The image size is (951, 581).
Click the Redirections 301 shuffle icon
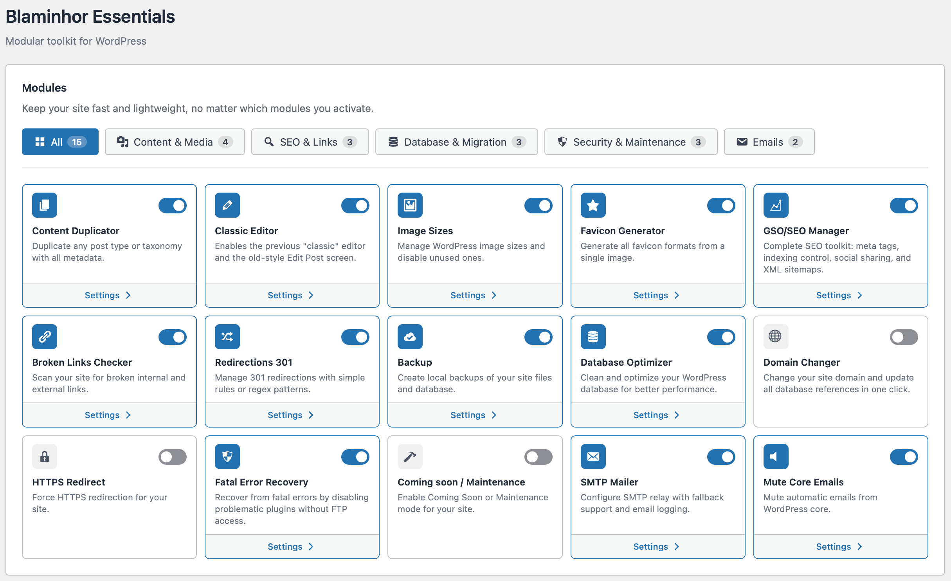tap(227, 336)
